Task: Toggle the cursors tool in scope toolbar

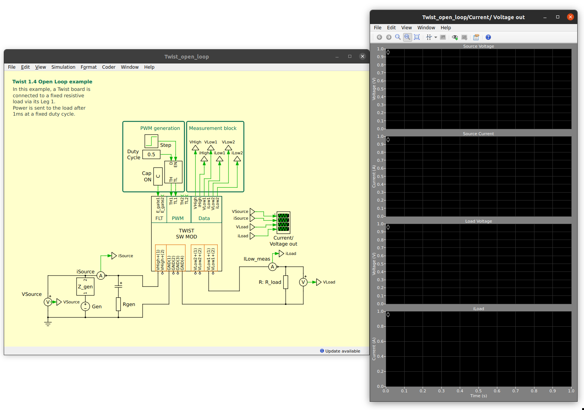Action: click(x=429, y=37)
